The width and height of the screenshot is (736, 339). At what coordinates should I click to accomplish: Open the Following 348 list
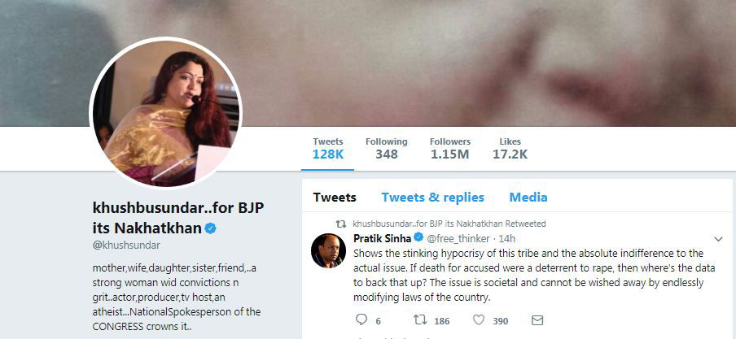[x=386, y=148]
